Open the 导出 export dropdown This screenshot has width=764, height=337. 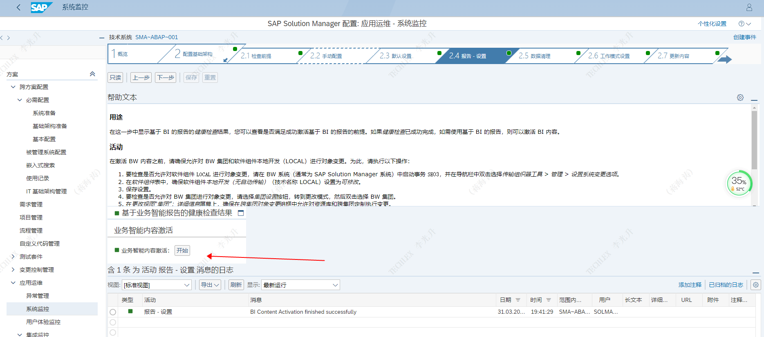(x=210, y=285)
